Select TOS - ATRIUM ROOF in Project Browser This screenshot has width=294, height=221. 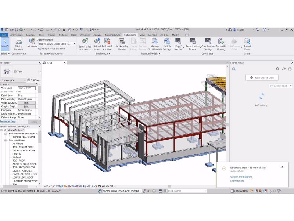pyautogui.click(x=24, y=147)
